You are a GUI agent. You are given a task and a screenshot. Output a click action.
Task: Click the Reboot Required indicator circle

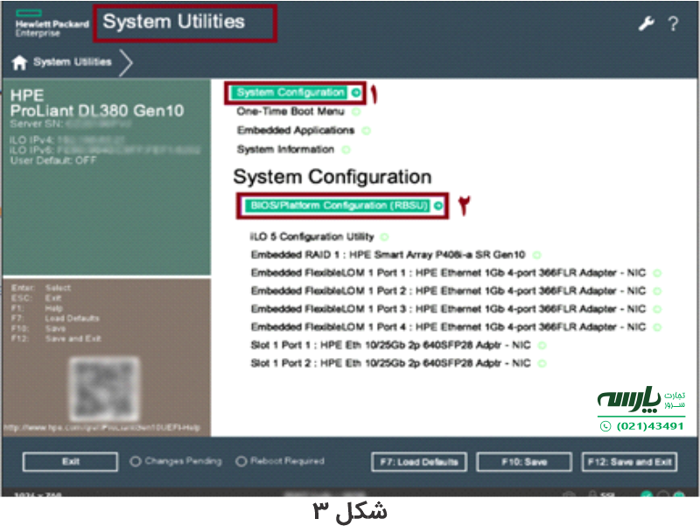point(241,462)
